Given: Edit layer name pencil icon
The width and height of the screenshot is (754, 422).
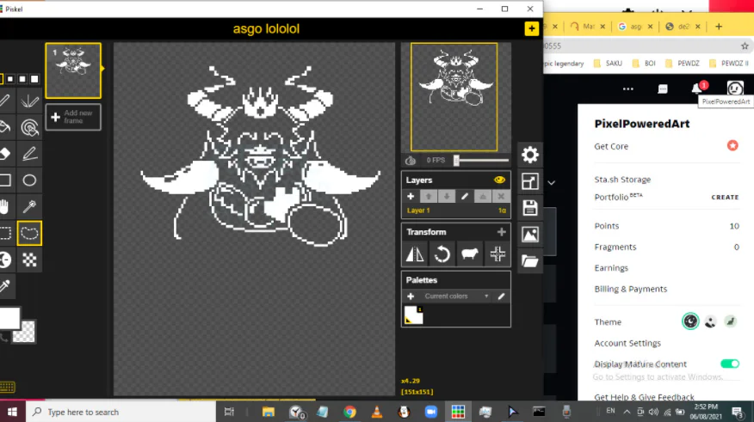Looking at the screenshot, I should click(x=465, y=196).
